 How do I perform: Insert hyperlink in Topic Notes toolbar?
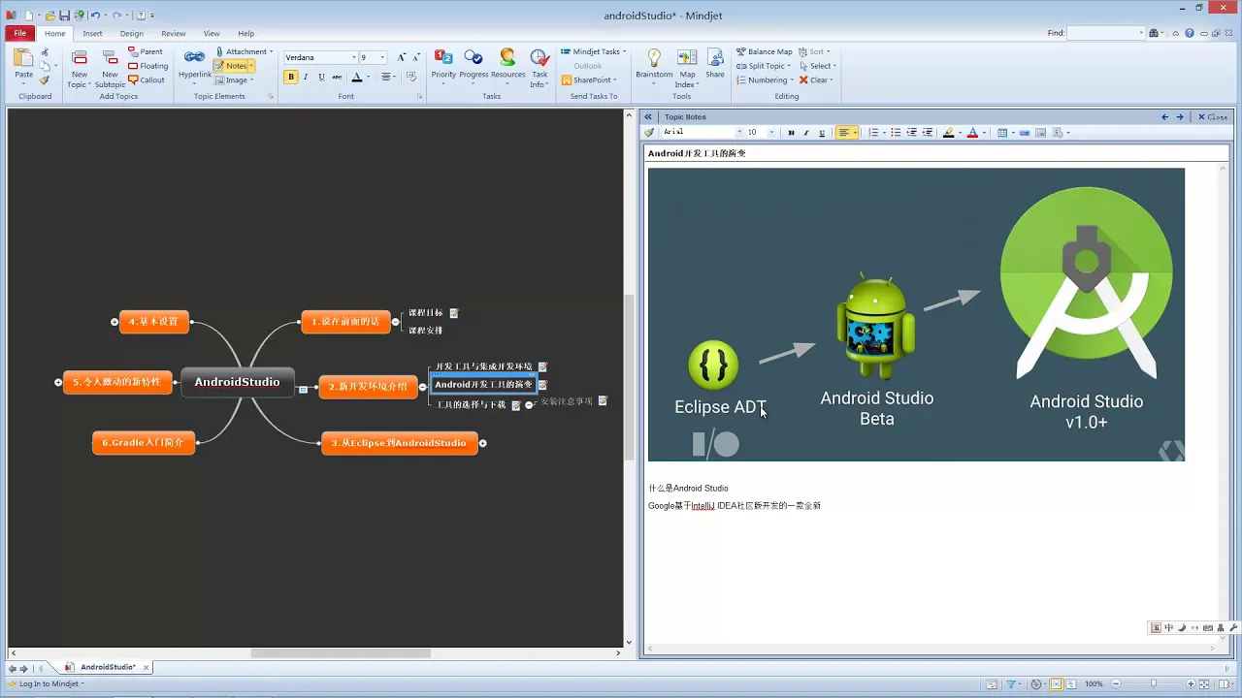tap(1025, 132)
